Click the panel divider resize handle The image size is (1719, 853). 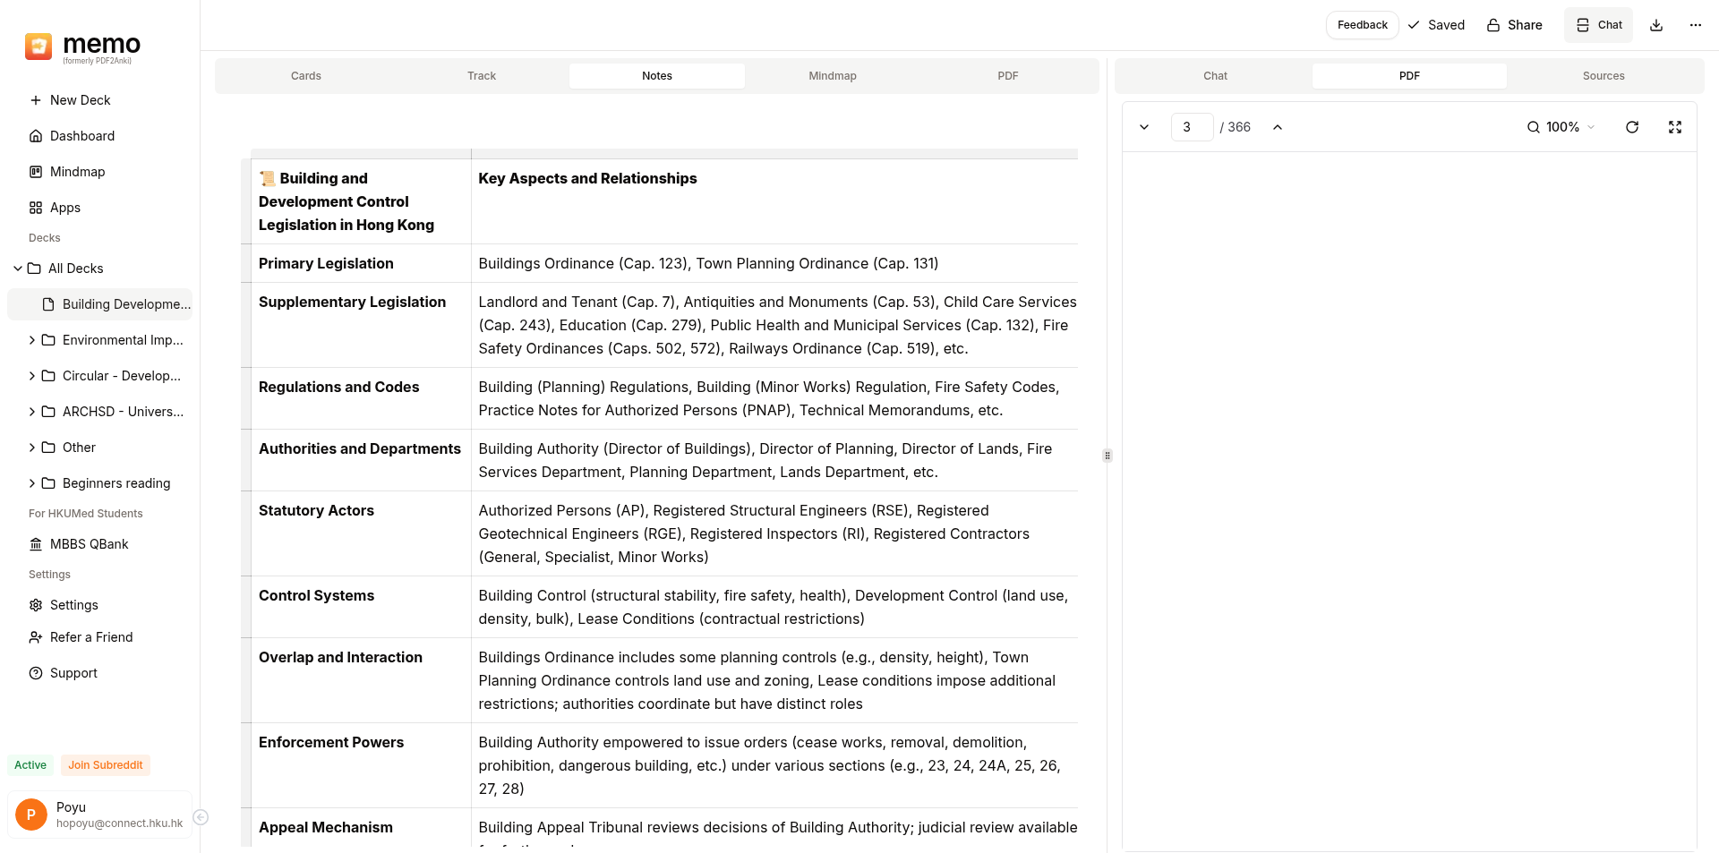tap(1108, 456)
